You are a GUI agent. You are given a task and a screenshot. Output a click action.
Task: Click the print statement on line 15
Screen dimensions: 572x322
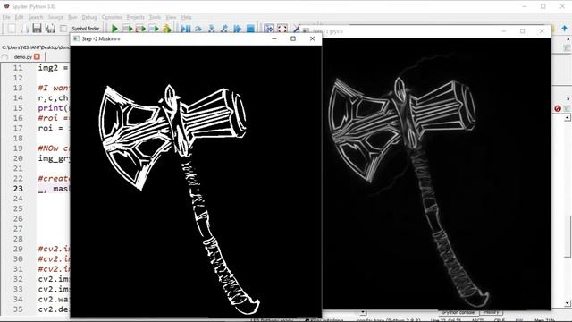54,107
